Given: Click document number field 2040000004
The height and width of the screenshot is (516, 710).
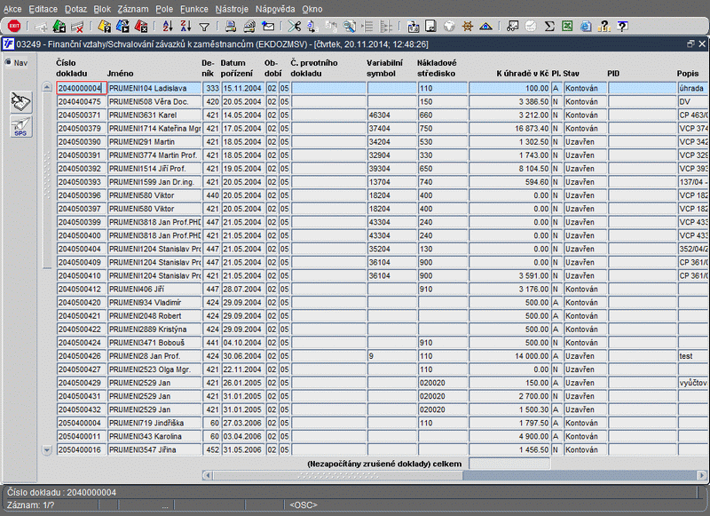Looking at the screenshot, I should [x=82, y=88].
